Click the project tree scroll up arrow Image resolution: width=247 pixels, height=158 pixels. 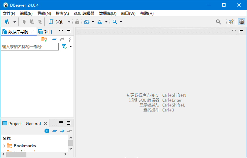(71, 138)
